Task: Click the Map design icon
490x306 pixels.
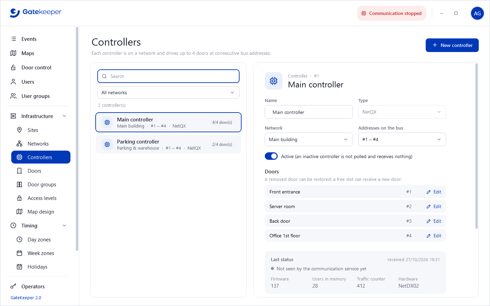Action: point(19,211)
